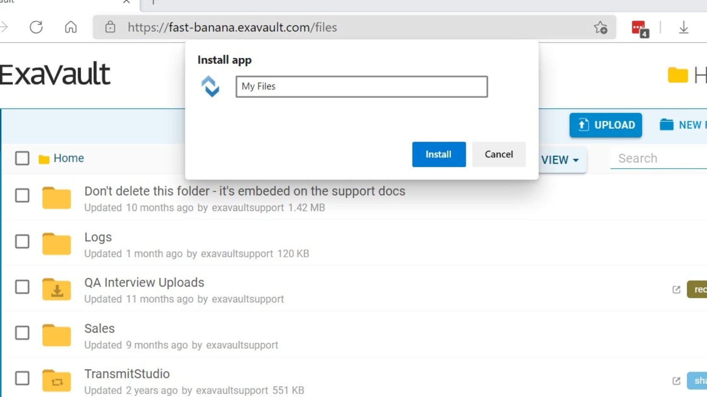Viewport: 707px width, 397px height.
Task: Open the Logs folder icon
Action: [56, 244]
